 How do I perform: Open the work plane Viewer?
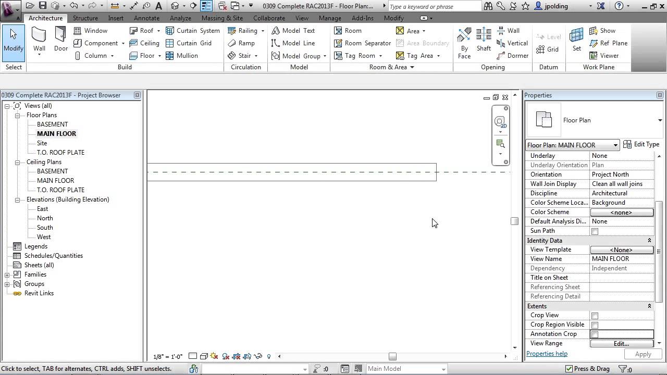pyautogui.click(x=604, y=56)
